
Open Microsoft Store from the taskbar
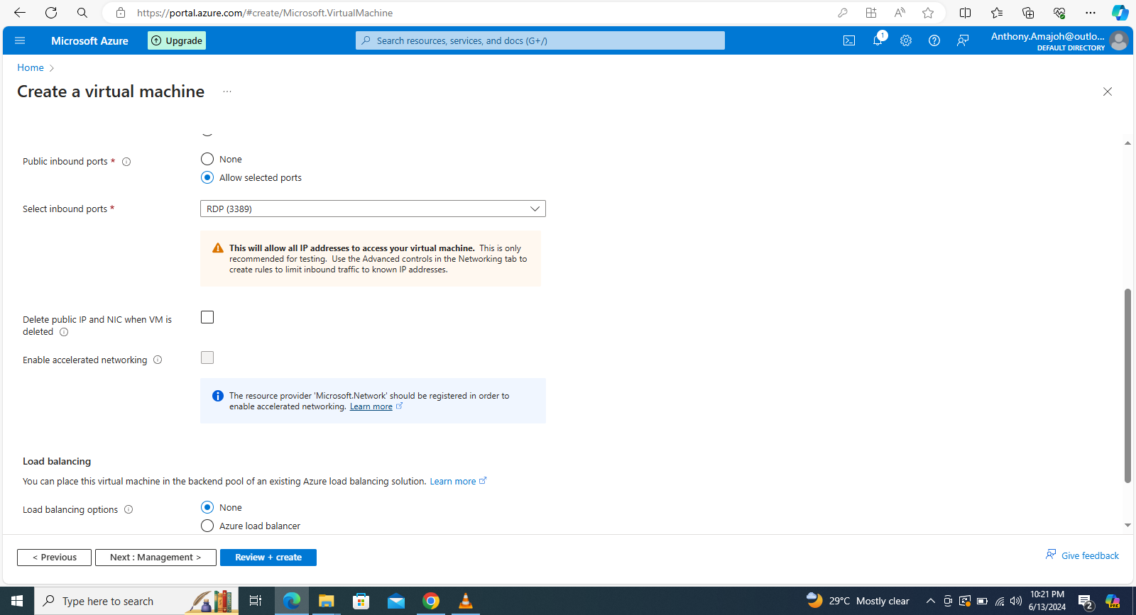pyautogui.click(x=361, y=601)
